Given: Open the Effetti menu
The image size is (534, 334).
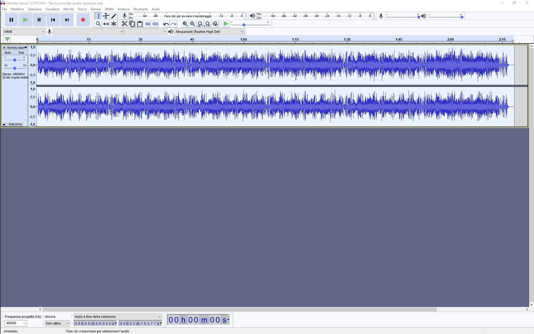Looking at the screenshot, I should pos(109,9).
